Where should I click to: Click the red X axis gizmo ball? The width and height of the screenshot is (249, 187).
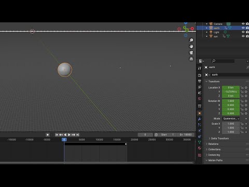192,29
